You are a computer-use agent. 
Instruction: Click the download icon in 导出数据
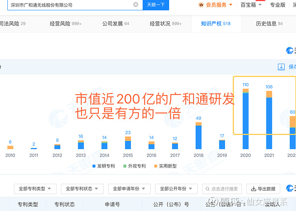(x=253, y=189)
